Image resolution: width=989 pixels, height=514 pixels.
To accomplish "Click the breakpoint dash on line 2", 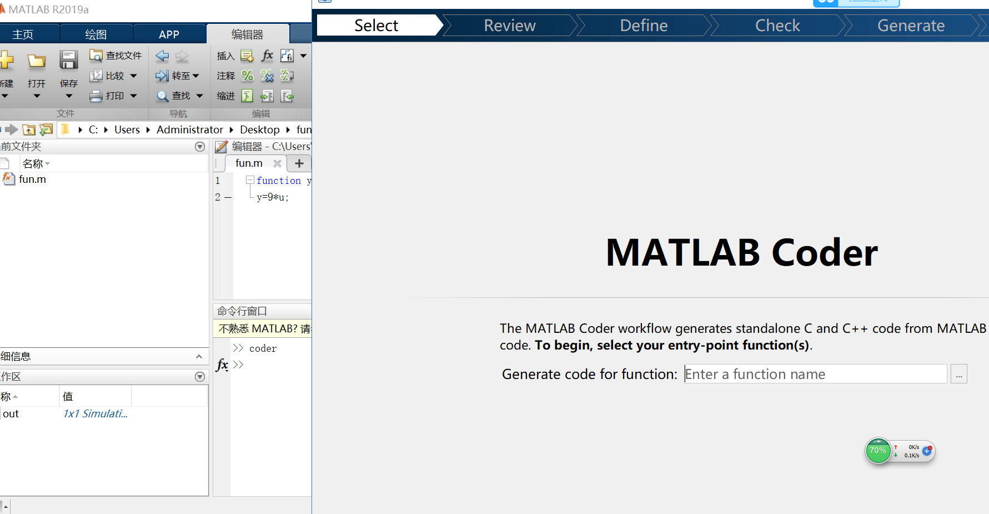I will click(x=228, y=197).
